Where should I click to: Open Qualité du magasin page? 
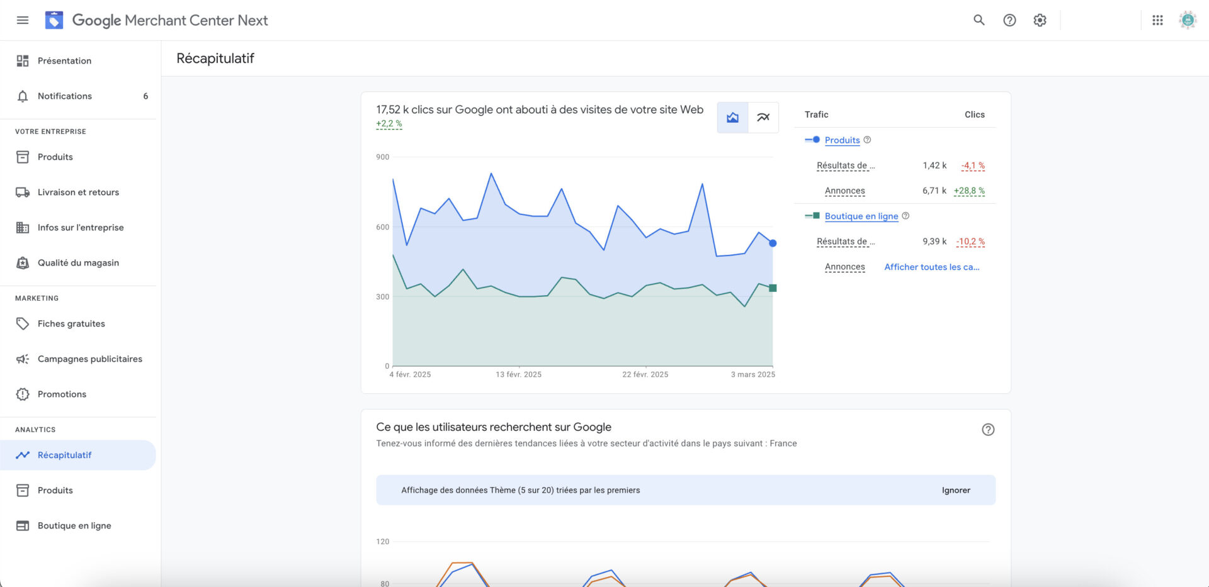(78, 262)
